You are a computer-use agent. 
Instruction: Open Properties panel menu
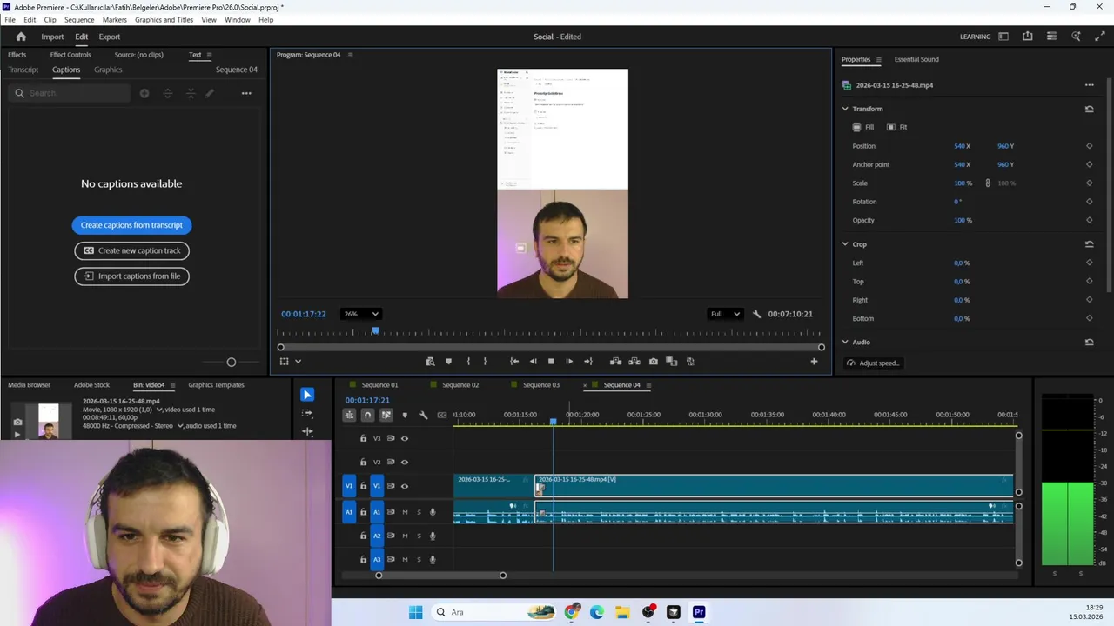pyautogui.click(x=878, y=60)
